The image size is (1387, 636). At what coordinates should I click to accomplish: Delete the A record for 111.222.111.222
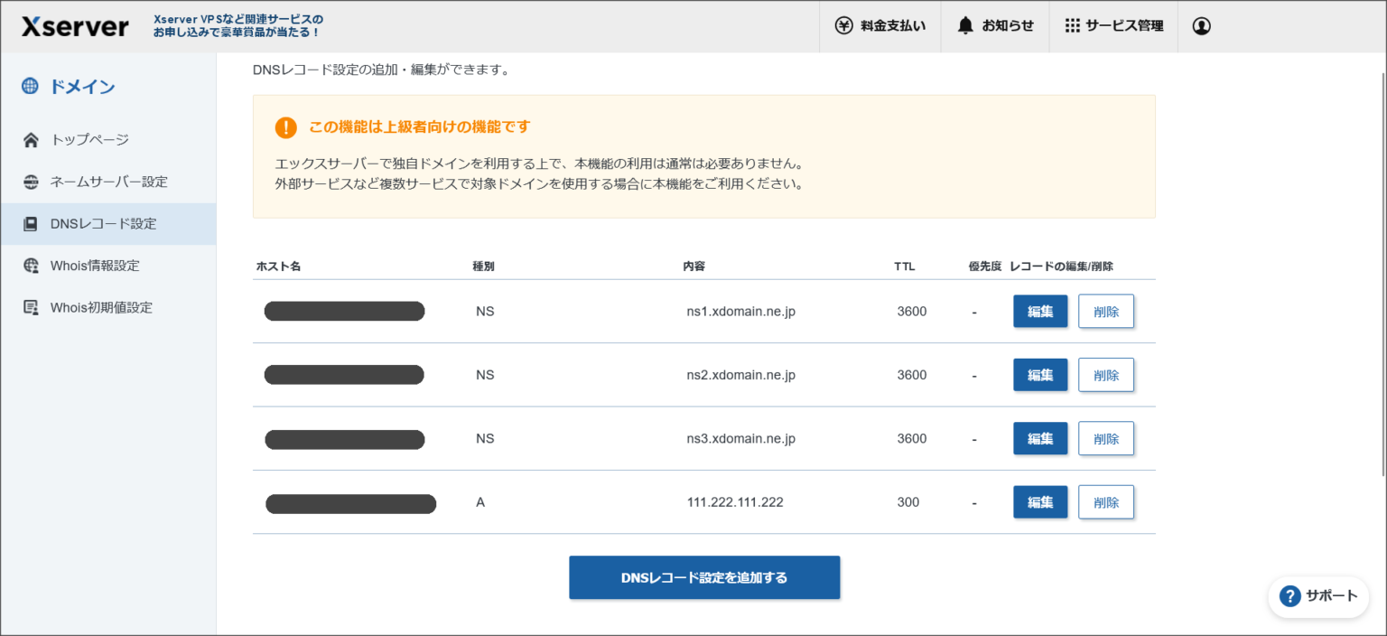[1105, 501]
